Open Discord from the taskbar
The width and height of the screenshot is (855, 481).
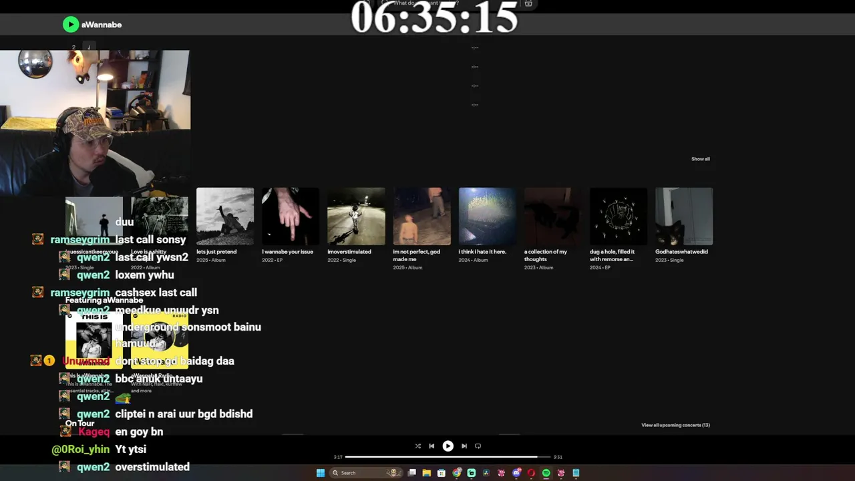coord(516,473)
